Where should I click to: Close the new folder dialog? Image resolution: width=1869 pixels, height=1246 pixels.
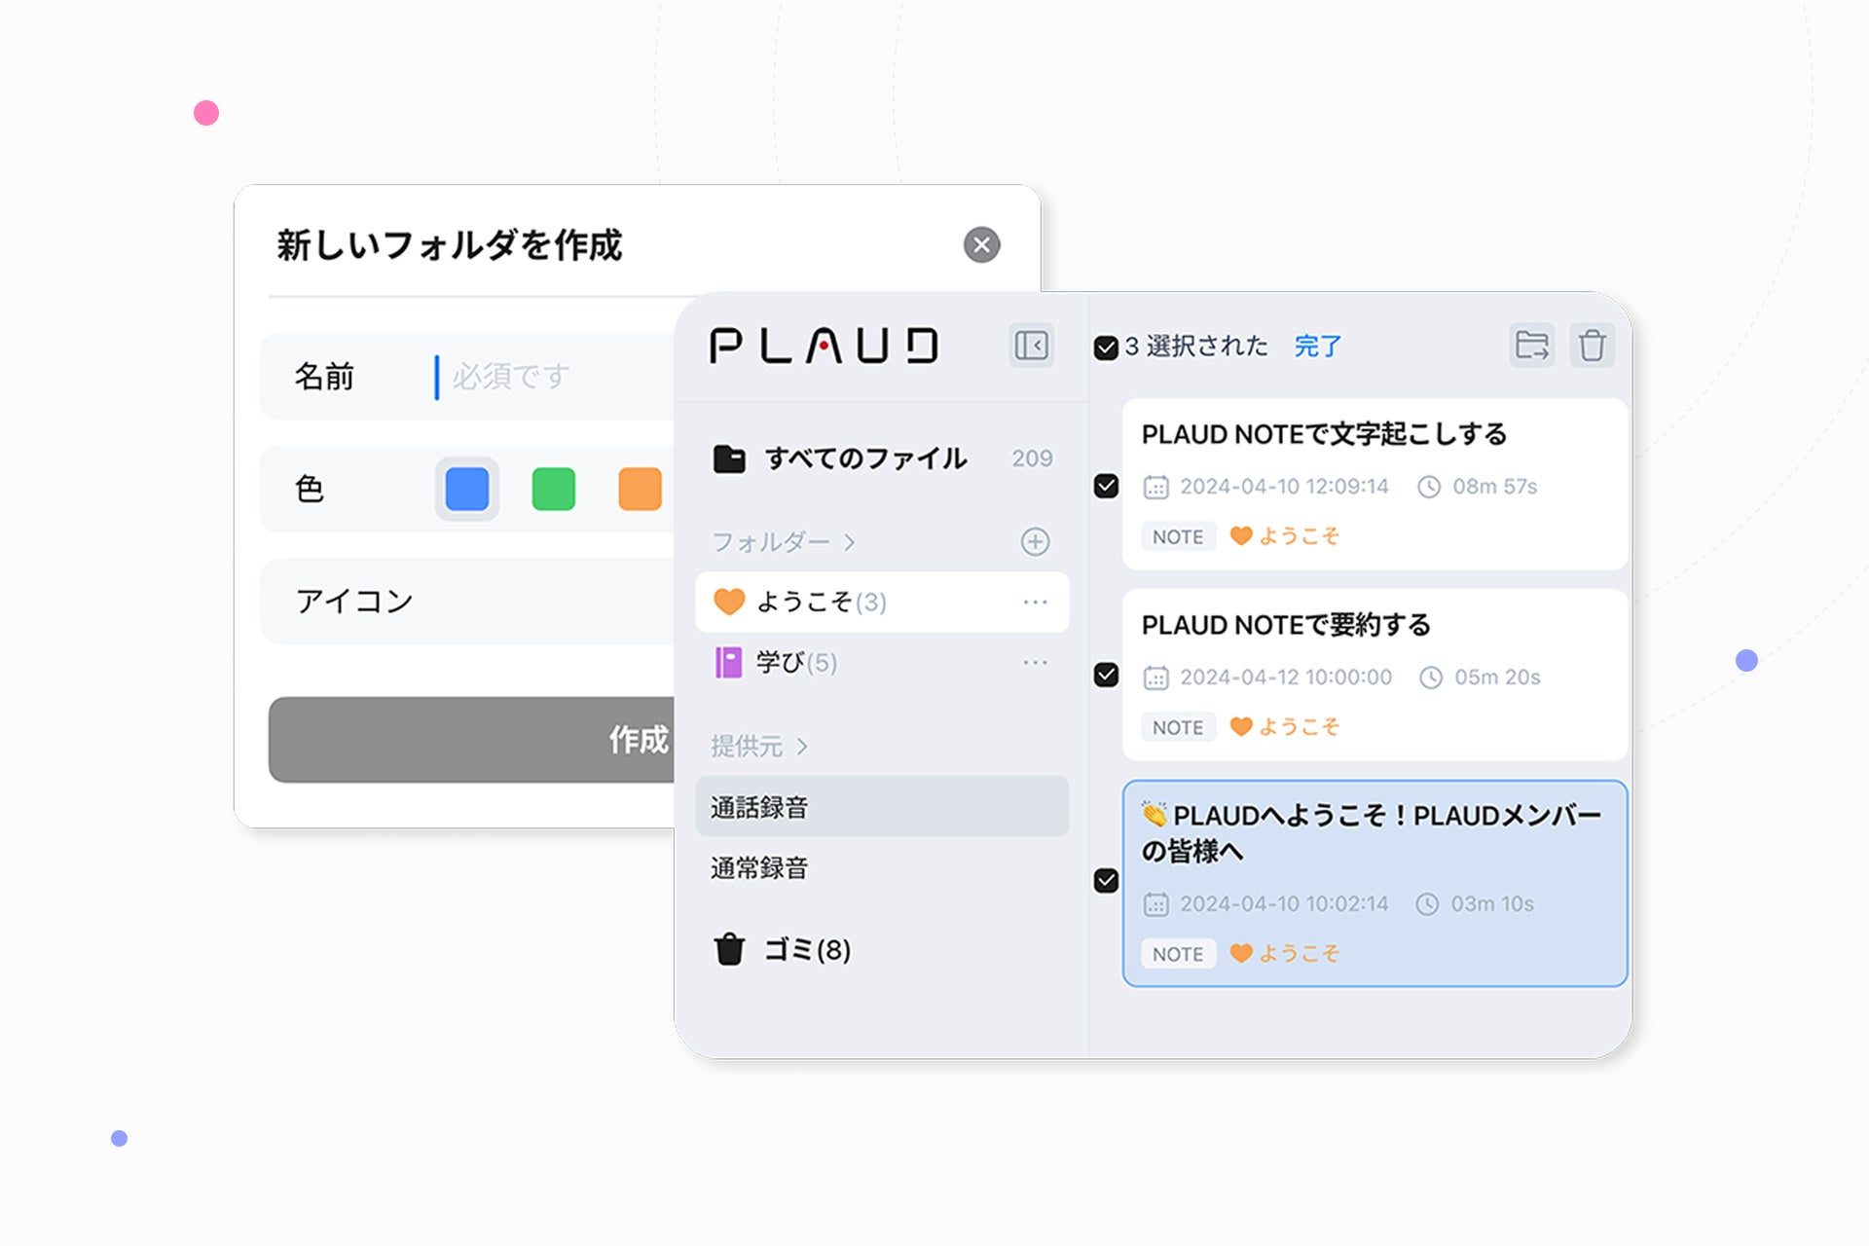pyautogui.click(x=981, y=245)
